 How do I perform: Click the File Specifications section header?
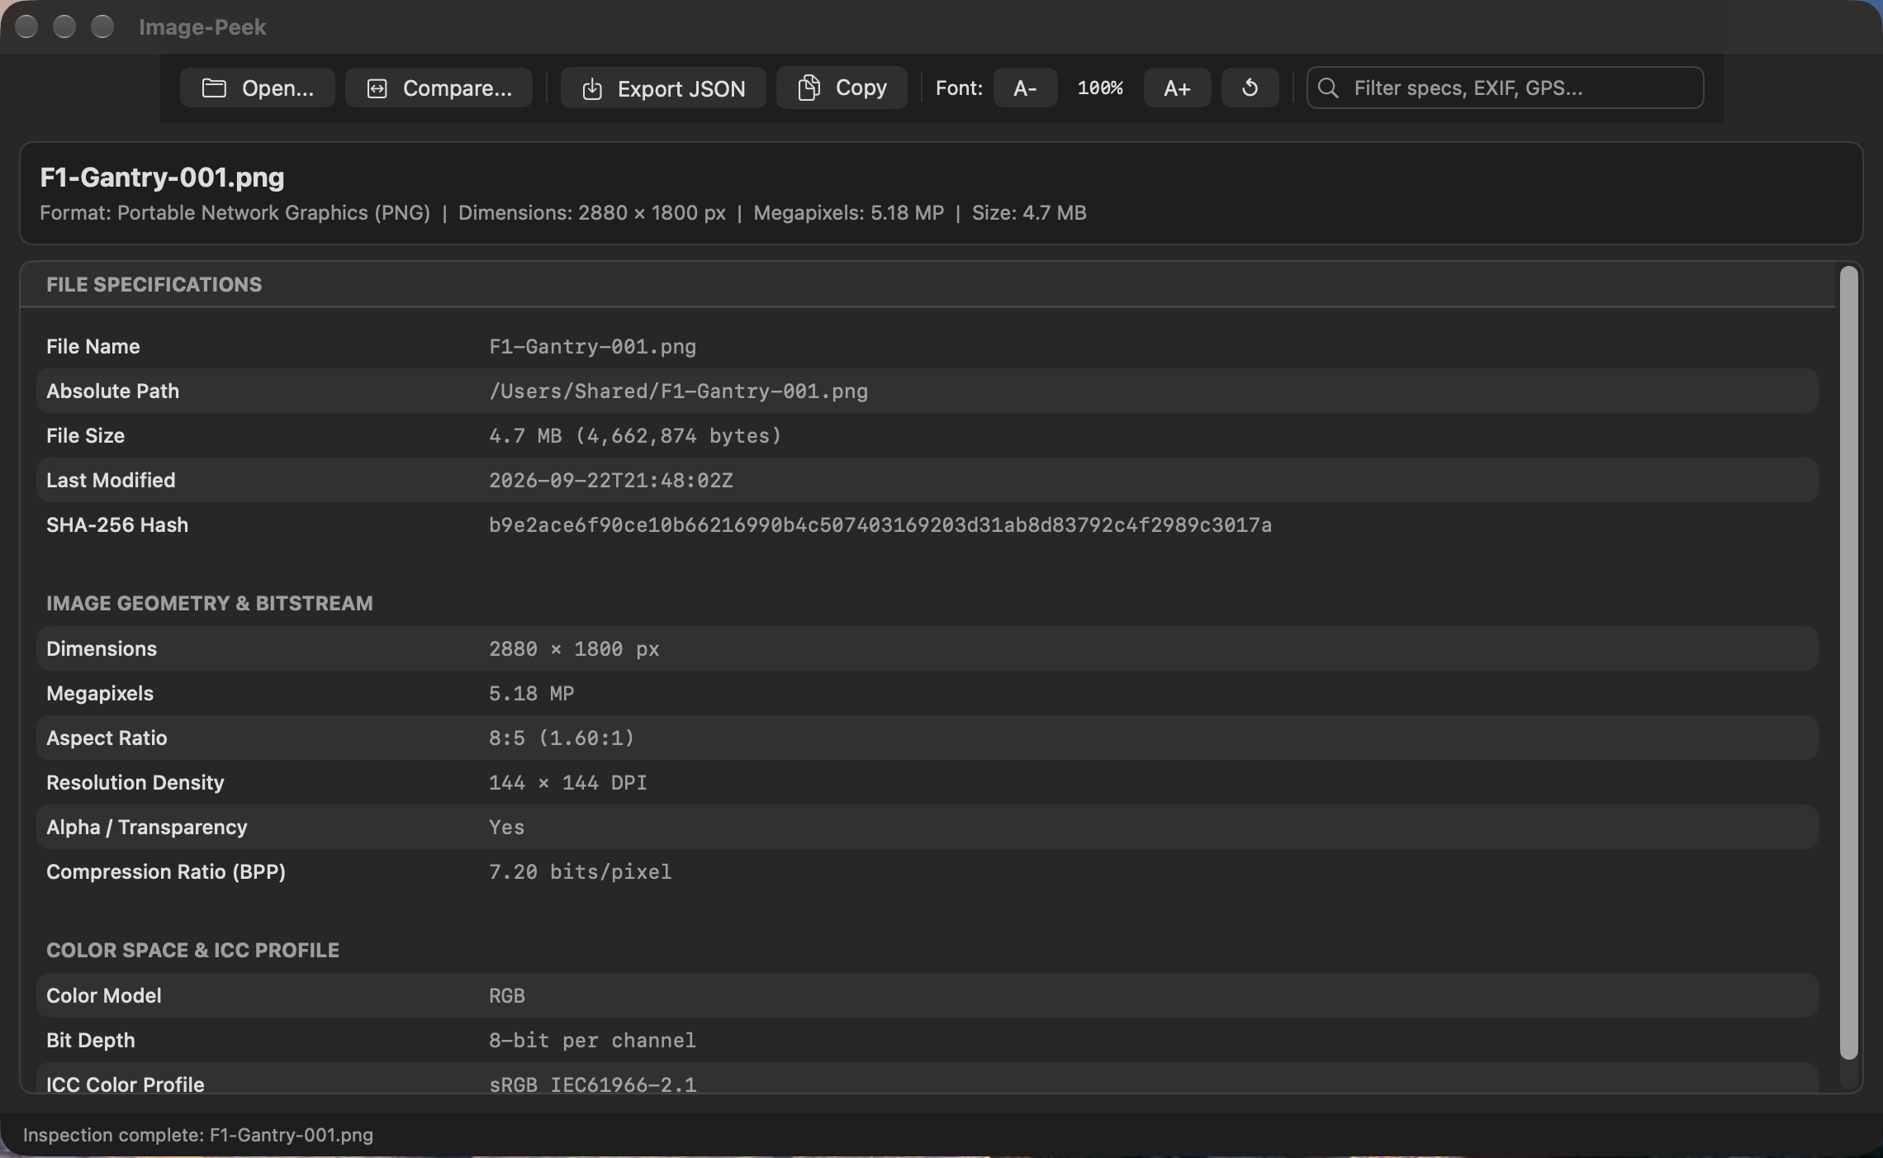click(x=154, y=285)
